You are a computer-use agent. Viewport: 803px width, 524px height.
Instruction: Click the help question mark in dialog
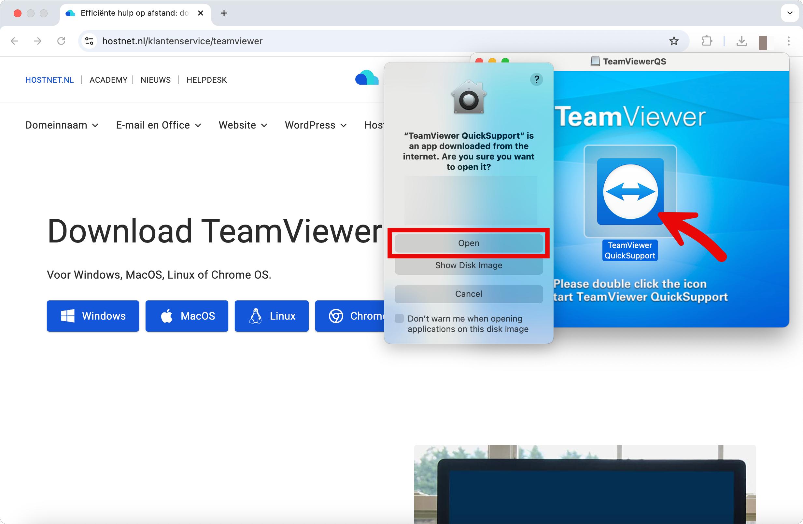pos(536,80)
